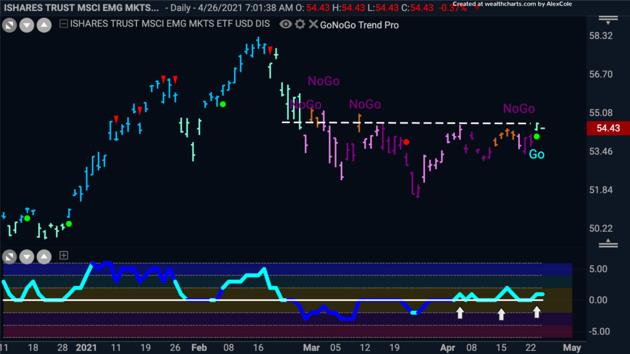Toggle visibility of the GoNoGo Trend Pro indicator

[x=285, y=25]
